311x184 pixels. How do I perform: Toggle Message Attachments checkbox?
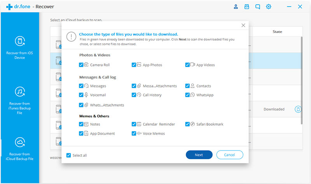134,86
